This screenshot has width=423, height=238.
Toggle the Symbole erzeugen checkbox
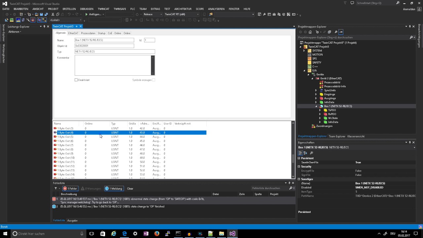154,80
